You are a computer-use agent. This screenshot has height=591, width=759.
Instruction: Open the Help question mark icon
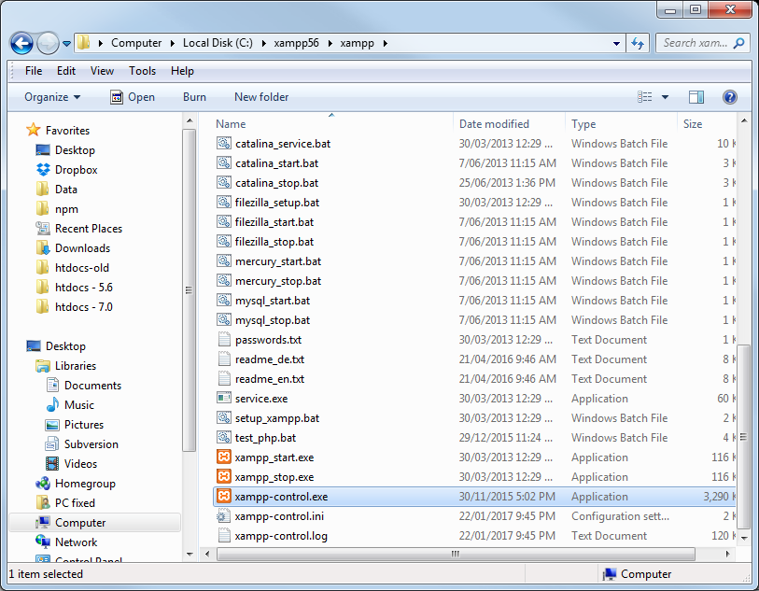(x=730, y=97)
